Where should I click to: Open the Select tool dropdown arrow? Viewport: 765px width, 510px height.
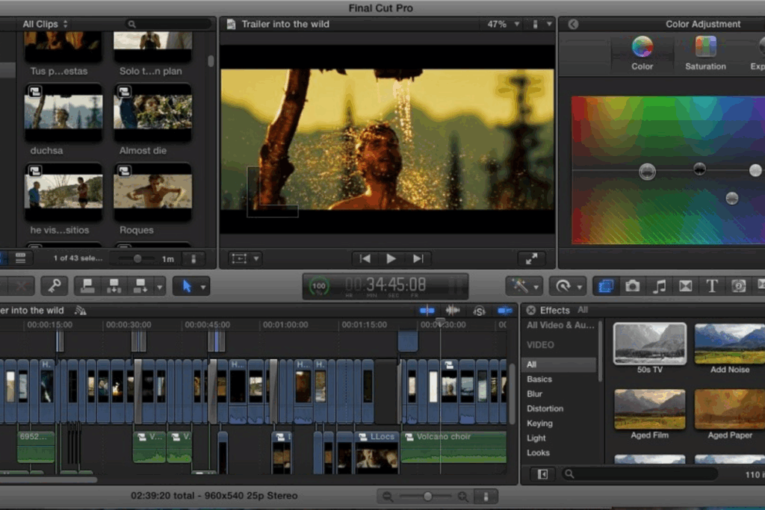click(203, 287)
